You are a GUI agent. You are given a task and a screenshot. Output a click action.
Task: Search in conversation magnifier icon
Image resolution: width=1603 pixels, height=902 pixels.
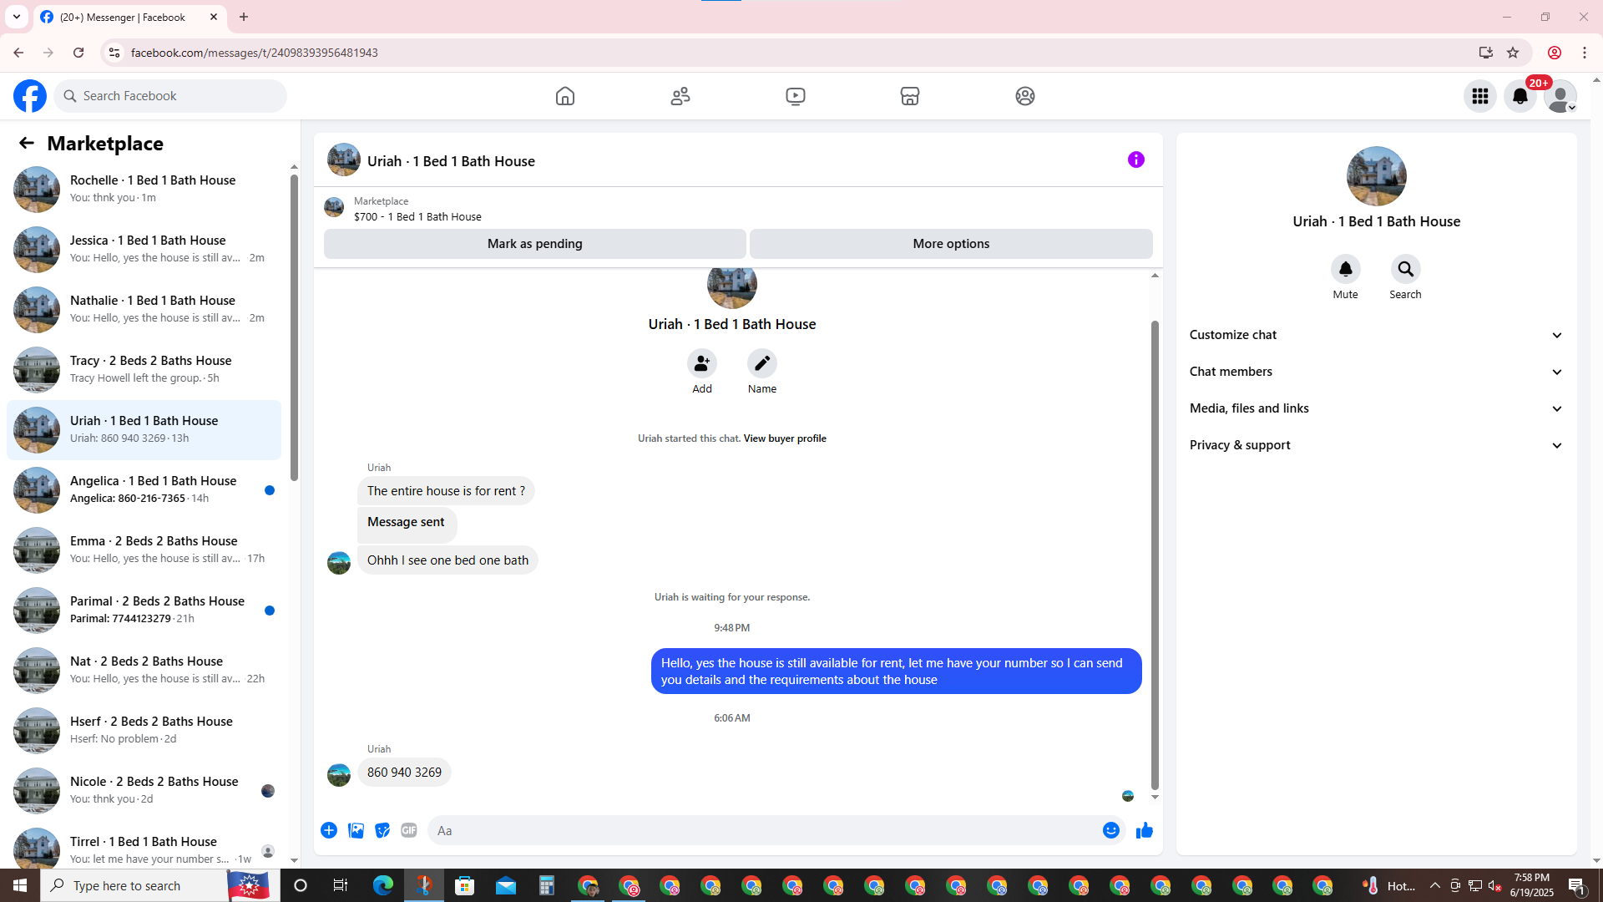click(1406, 269)
